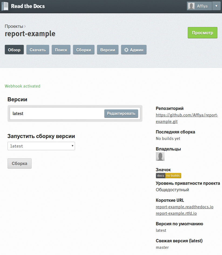Click the No builds yet text
222x255 pixels.
pyautogui.click(x=168, y=139)
